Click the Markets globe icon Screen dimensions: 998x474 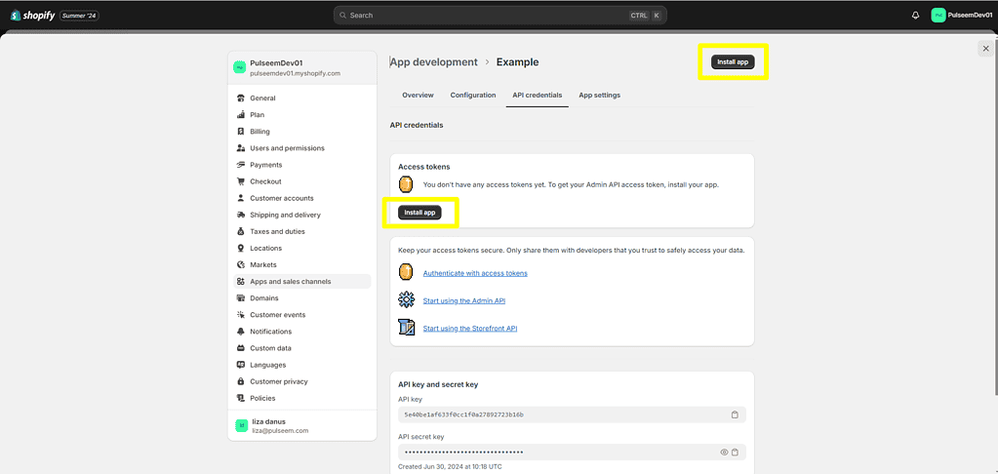tap(241, 264)
